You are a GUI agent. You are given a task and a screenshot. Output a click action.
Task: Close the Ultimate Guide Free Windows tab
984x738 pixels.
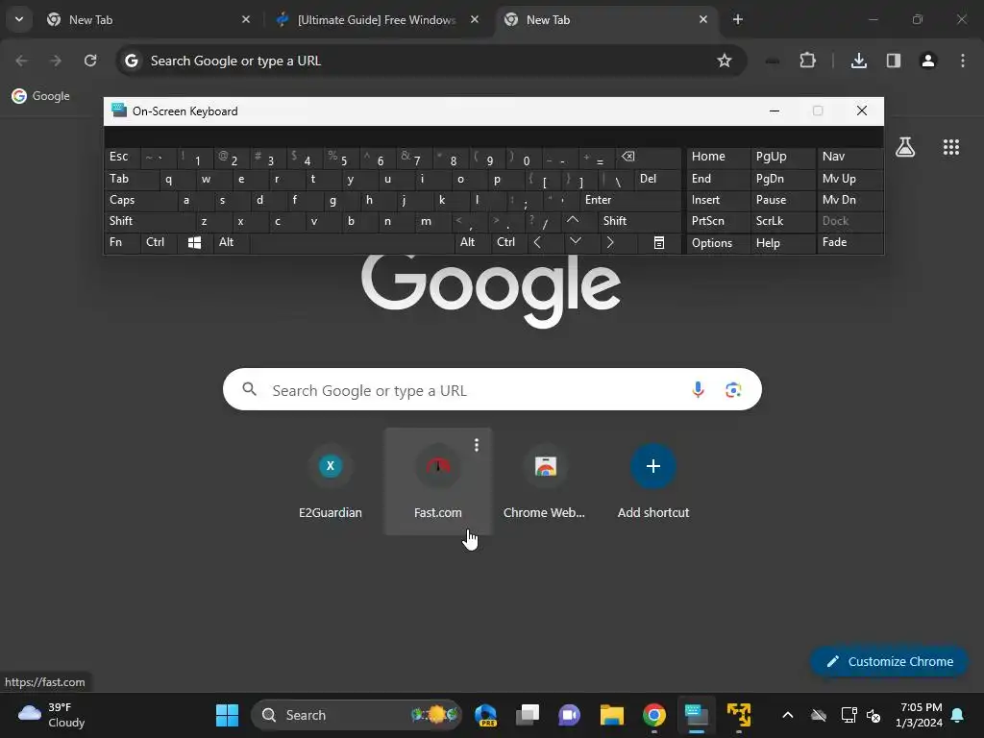tap(475, 19)
